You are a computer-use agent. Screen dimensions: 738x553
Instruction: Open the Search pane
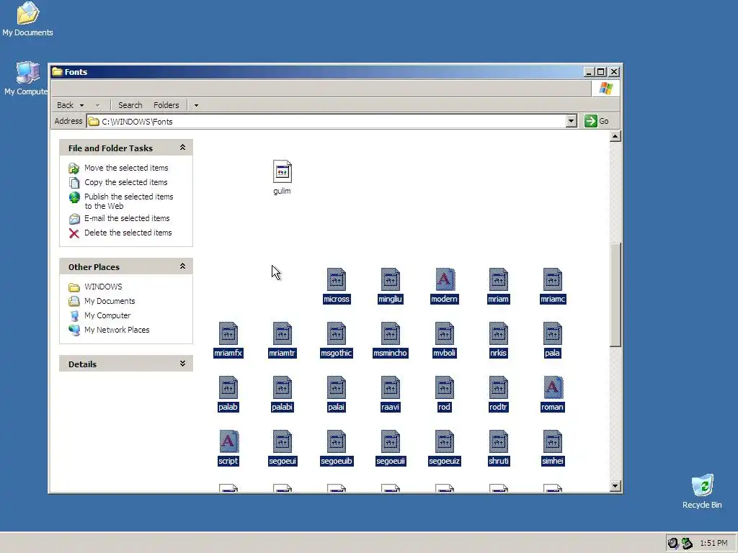tap(130, 105)
